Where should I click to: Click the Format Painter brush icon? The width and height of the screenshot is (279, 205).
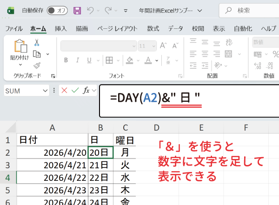click(x=37, y=65)
